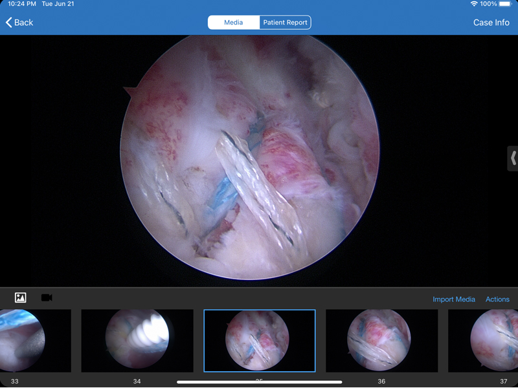Go back with the Back button
This screenshot has height=388, width=518.
point(19,23)
